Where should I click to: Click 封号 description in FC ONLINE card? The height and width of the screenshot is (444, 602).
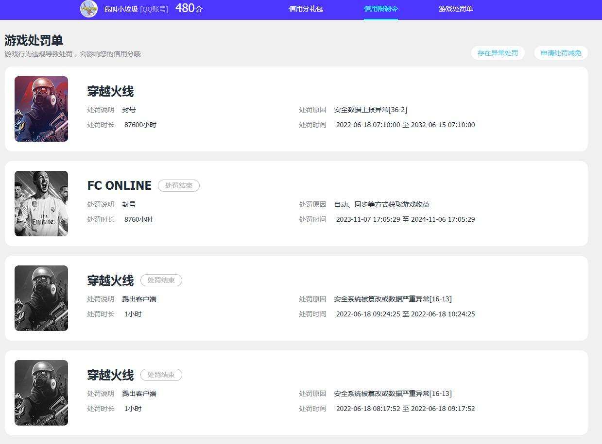point(129,204)
